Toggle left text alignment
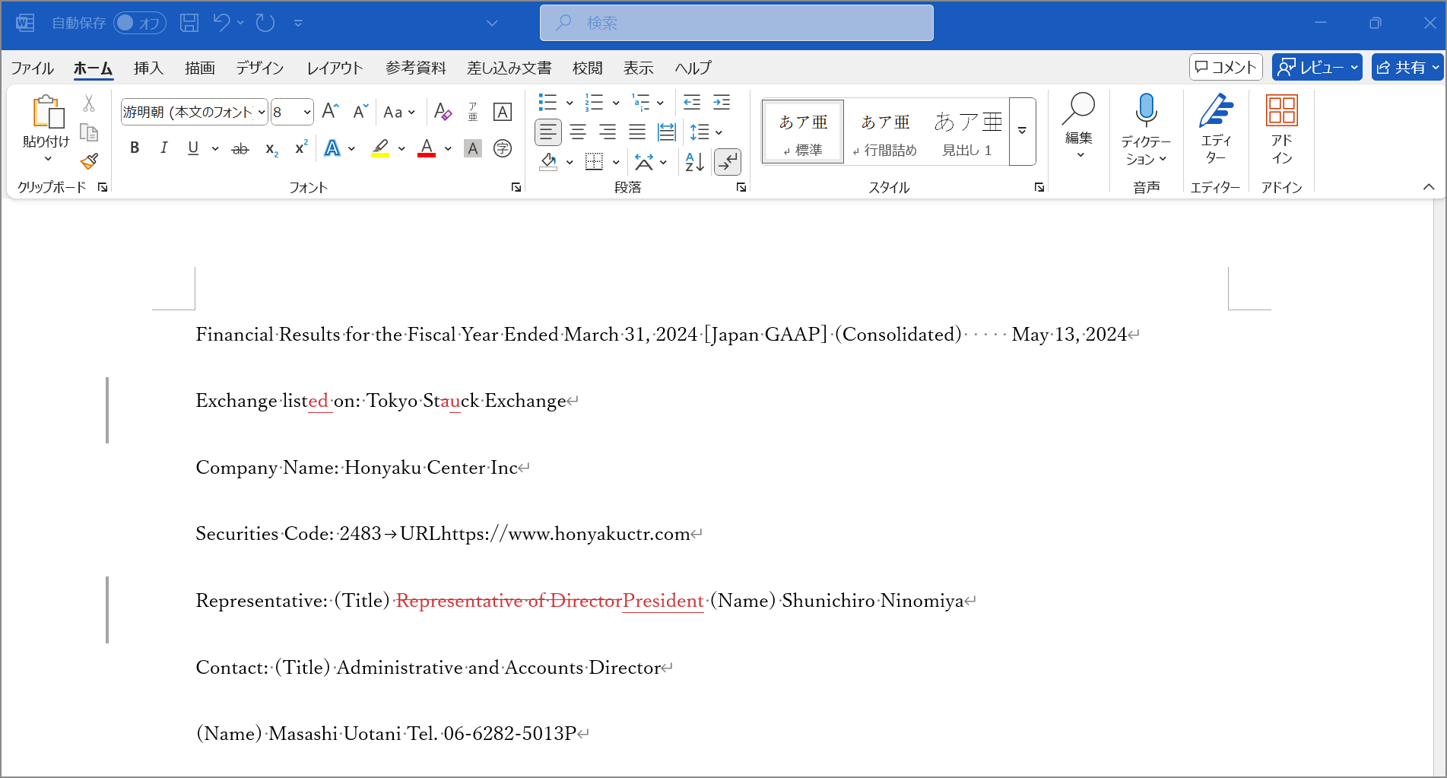Viewport: 1447px width, 778px height. pos(548,132)
